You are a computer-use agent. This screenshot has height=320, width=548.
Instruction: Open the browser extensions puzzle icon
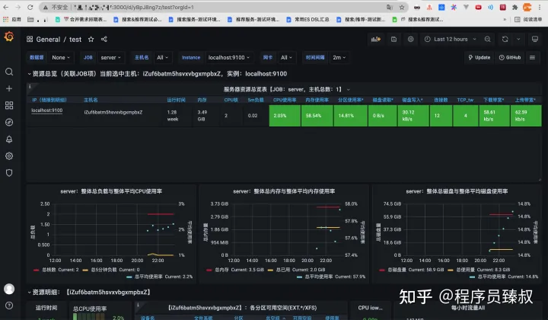tap(515, 7)
